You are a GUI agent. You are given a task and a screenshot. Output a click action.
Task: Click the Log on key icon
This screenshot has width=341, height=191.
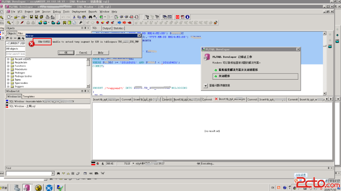coord(9,22)
